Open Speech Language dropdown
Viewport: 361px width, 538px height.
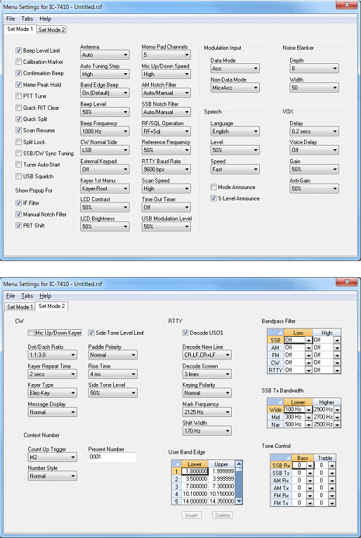click(x=235, y=131)
